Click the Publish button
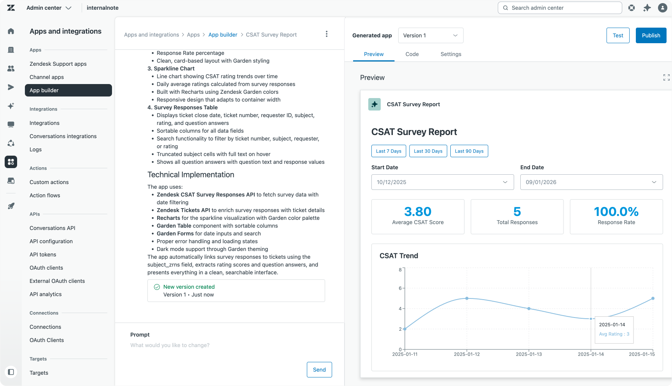The image size is (672, 386). (651, 35)
